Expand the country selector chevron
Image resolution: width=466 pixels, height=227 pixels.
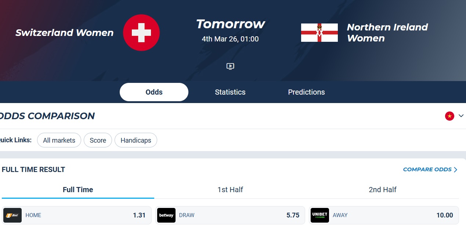(x=461, y=116)
